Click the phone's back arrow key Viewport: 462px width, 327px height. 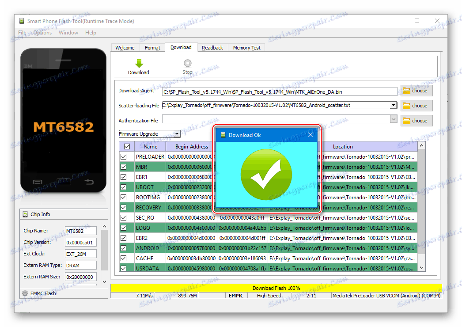(89, 182)
